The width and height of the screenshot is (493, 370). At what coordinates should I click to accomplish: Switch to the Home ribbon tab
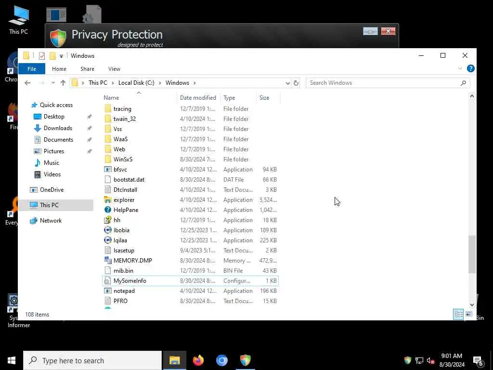(x=59, y=69)
